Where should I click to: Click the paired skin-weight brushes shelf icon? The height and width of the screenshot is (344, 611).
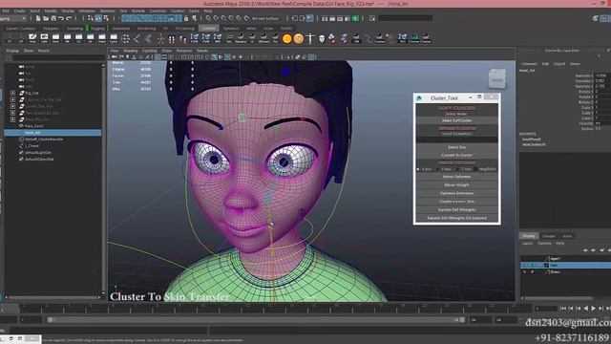pos(172,38)
